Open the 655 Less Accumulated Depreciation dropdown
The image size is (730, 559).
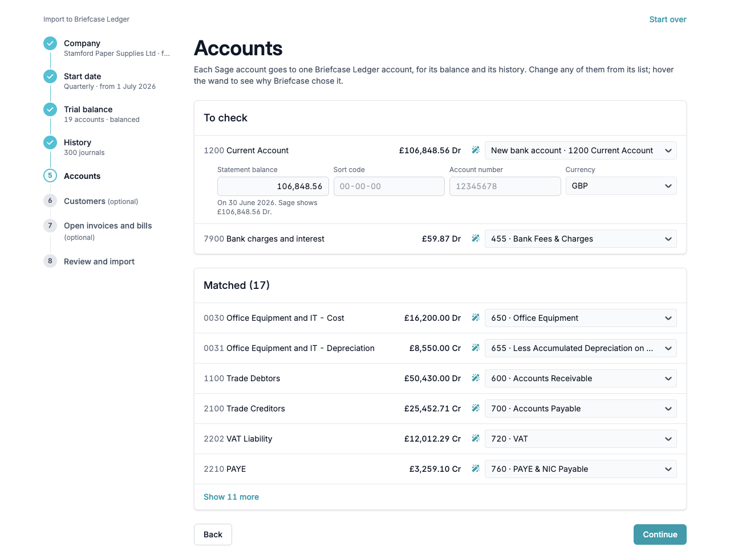pyautogui.click(x=581, y=348)
